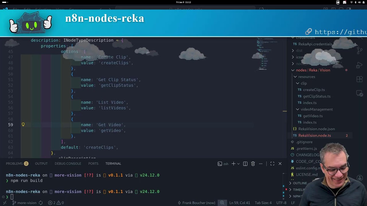Close the bottom terminal panel

tap(280, 164)
